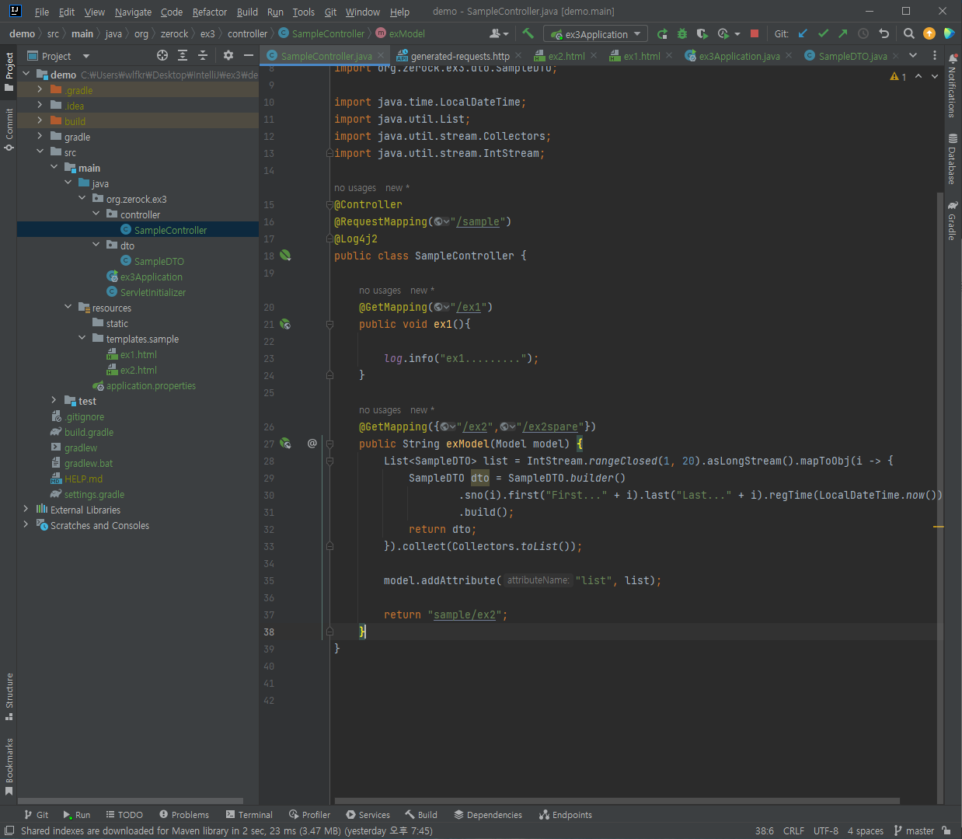The height and width of the screenshot is (839, 962).
Task: Start debugging with the green bug icon
Action: click(x=682, y=33)
